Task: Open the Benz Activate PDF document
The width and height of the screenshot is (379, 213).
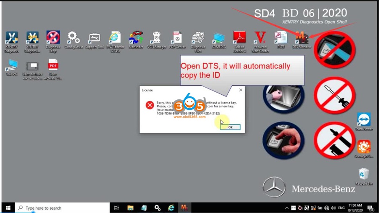Action: [x=53, y=69]
